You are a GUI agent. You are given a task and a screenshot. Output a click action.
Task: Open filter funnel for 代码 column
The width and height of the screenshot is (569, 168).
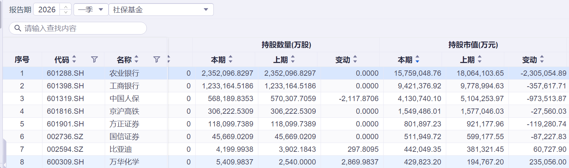click(94, 60)
